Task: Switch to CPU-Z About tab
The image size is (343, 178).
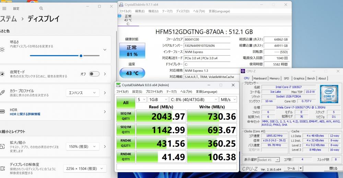Action: [x=322, y=78]
